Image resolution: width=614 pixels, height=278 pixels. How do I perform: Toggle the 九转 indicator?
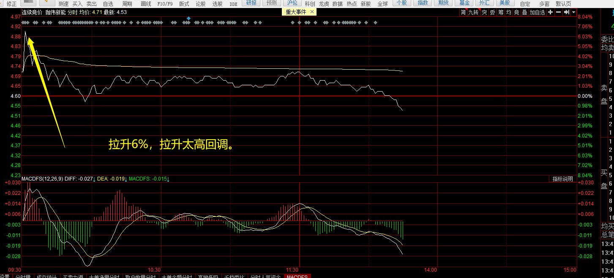pyautogui.click(x=473, y=12)
